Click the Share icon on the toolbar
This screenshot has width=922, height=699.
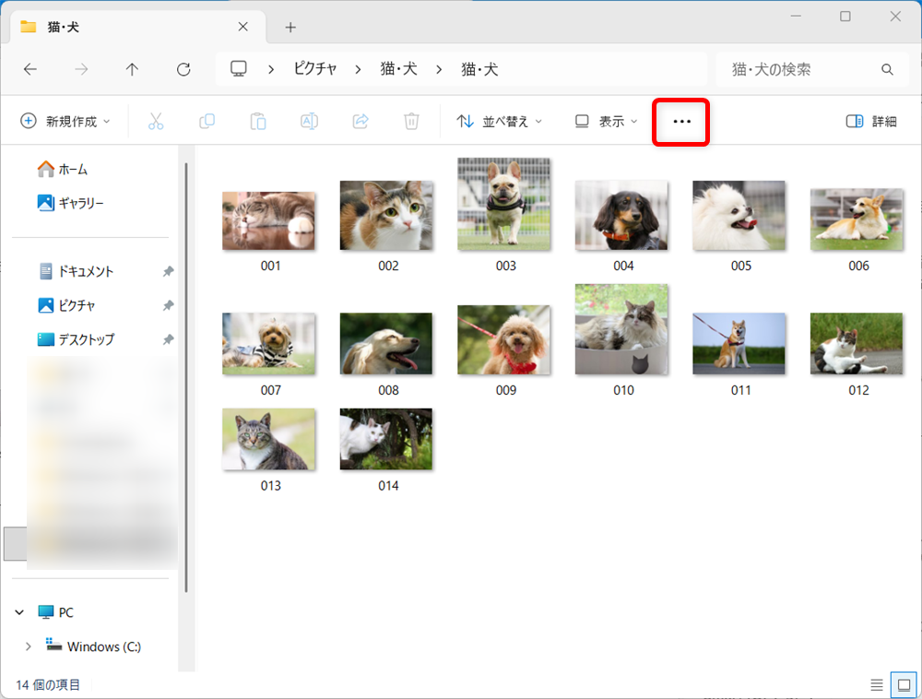point(360,120)
